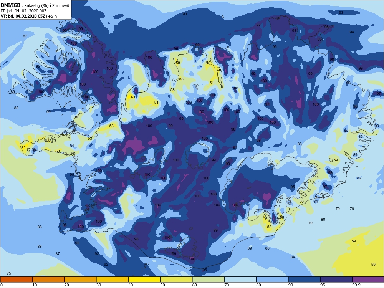The width and height of the screenshot is (384, 288).
Task: Pick the pale blue 70–80 legend swatch
Action: (240, 280)
